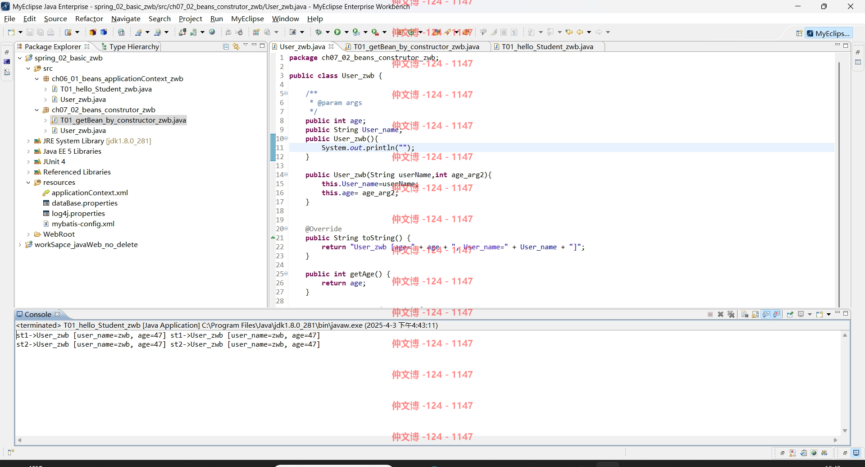Toggle Link with Editor in Package Explorer
Viewport: 865px width, 467px height.
click(236, 46)
